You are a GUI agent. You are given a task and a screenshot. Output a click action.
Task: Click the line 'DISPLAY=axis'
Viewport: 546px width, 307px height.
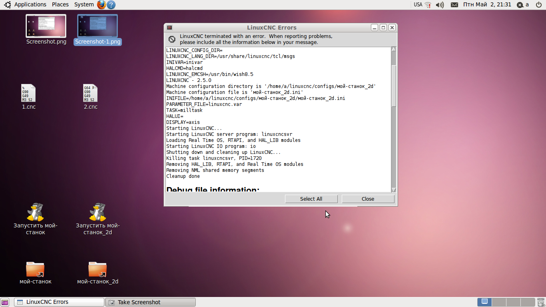pos(183,122)
